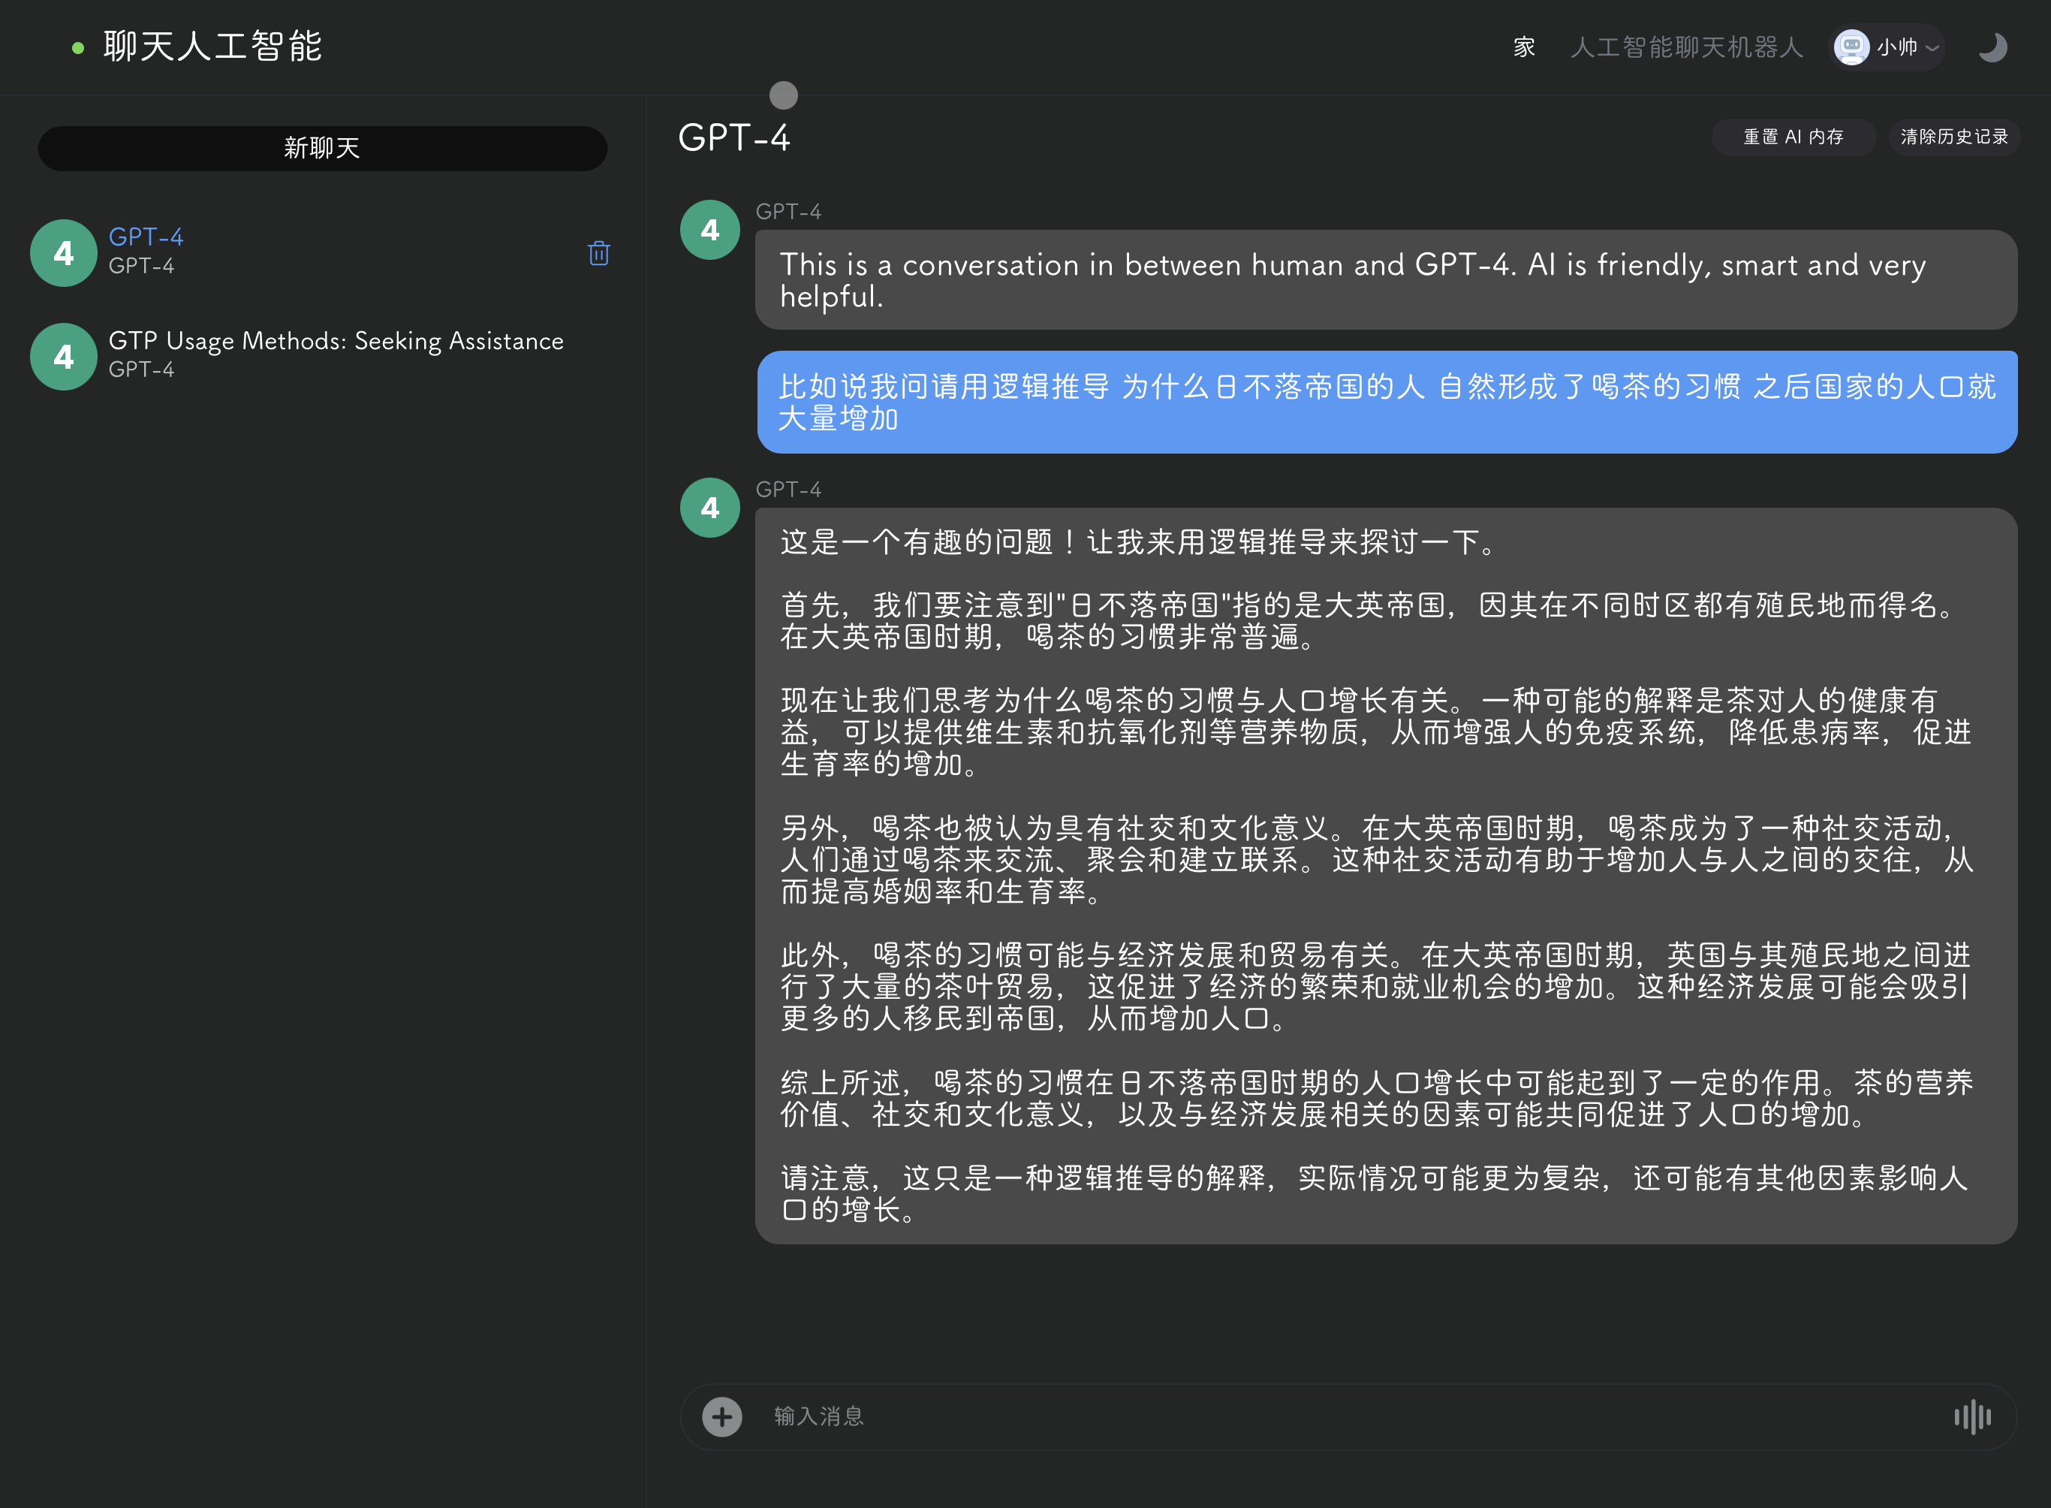The width and height of the screenshot is (2051, 1508).
Task: Toggle dark mode moon icon
Action: point(1992,47)
